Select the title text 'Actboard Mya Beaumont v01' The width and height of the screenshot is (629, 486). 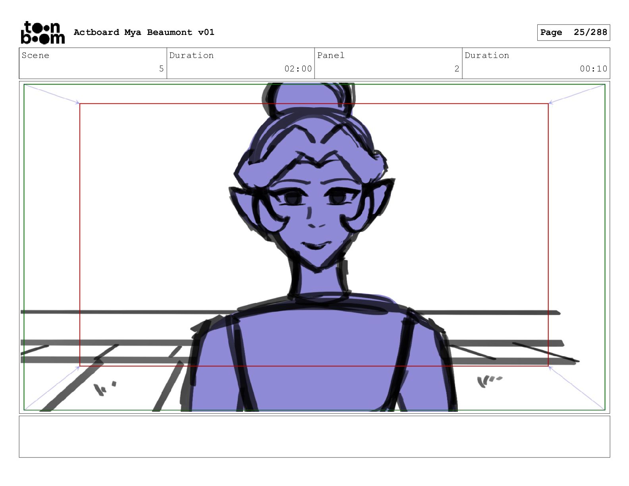[144, 32]
